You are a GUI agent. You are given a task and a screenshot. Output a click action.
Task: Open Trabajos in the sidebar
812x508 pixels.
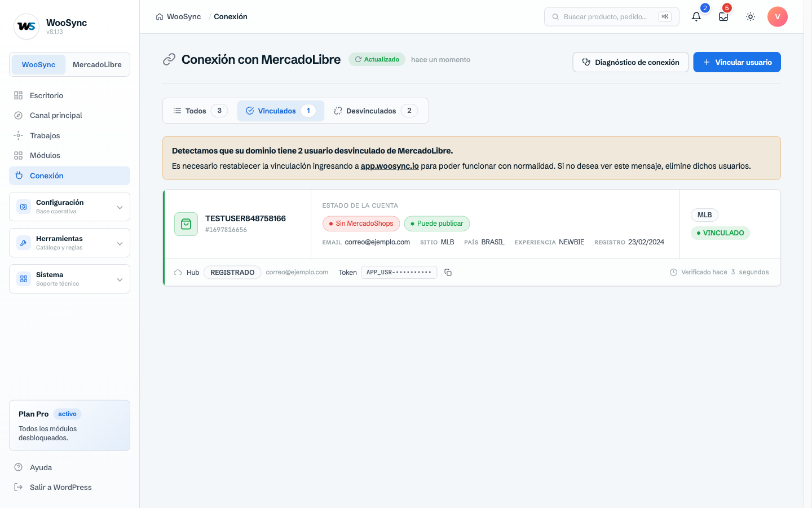point(70,135)
